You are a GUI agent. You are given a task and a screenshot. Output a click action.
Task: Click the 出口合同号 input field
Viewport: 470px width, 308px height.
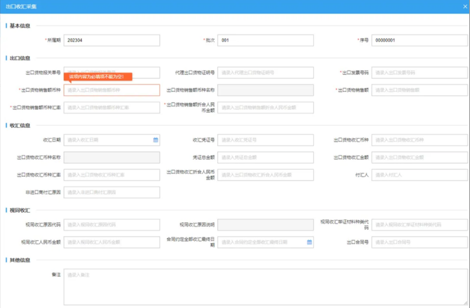point(419,242)
